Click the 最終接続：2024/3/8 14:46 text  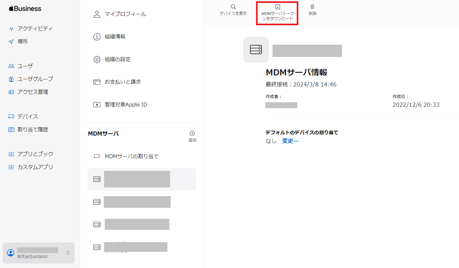pos(301,84)
